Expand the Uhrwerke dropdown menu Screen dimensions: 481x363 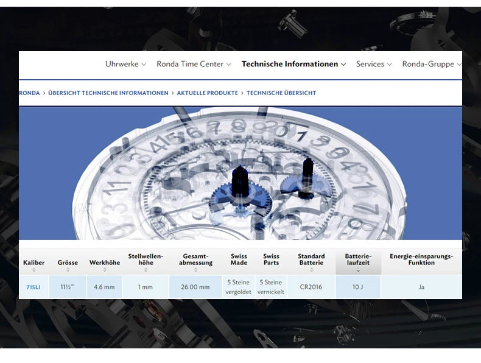125,64
